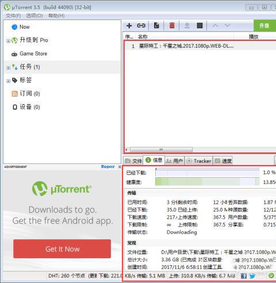
Task: Stop torrent with black square icon
Action: point(200,25)
